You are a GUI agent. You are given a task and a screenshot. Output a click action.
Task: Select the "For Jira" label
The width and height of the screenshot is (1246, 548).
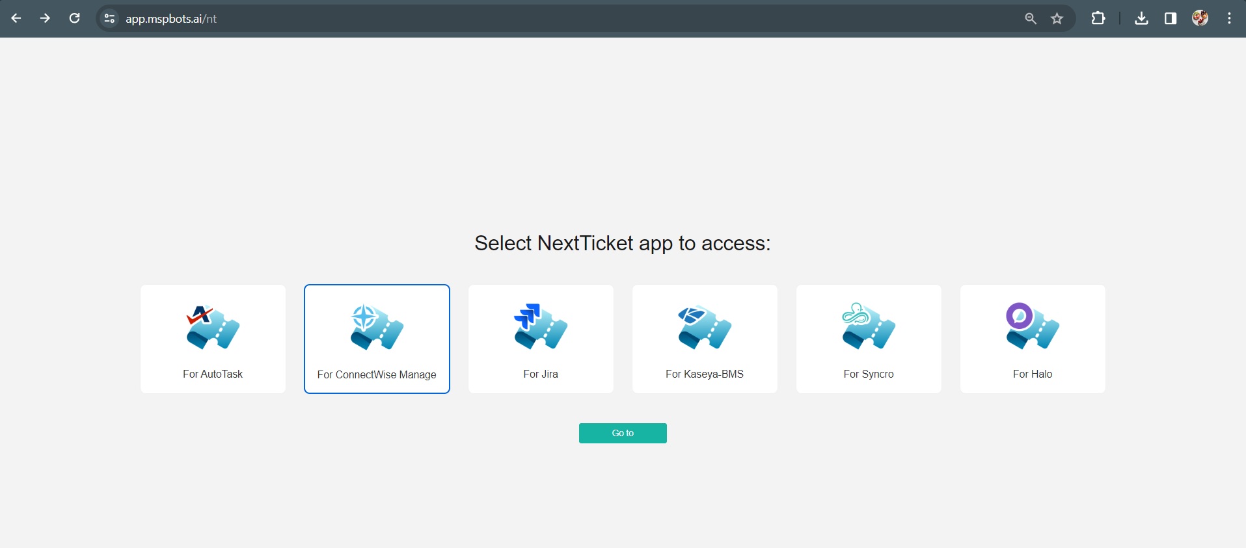pos(541,374)
